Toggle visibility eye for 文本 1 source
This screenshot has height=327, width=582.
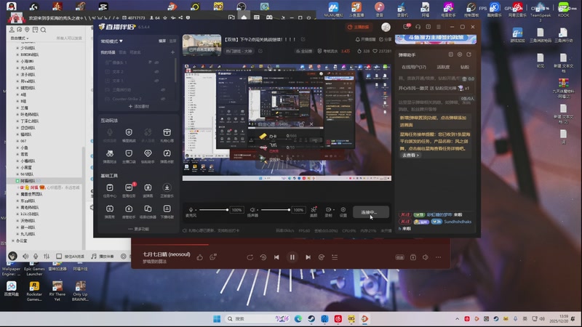tap(156, 81)
